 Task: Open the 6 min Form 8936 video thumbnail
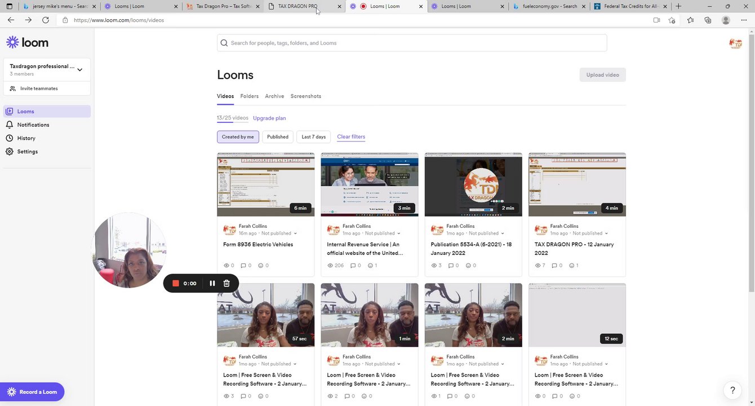(x=266, y=184)
